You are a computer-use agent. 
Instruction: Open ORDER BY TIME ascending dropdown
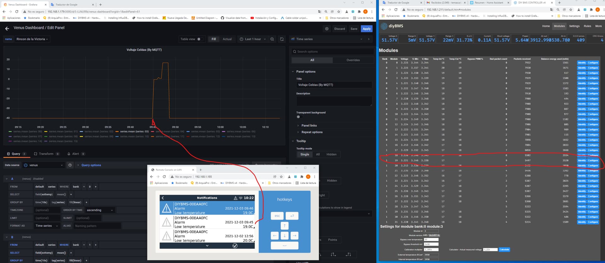[x=100, y=210]
